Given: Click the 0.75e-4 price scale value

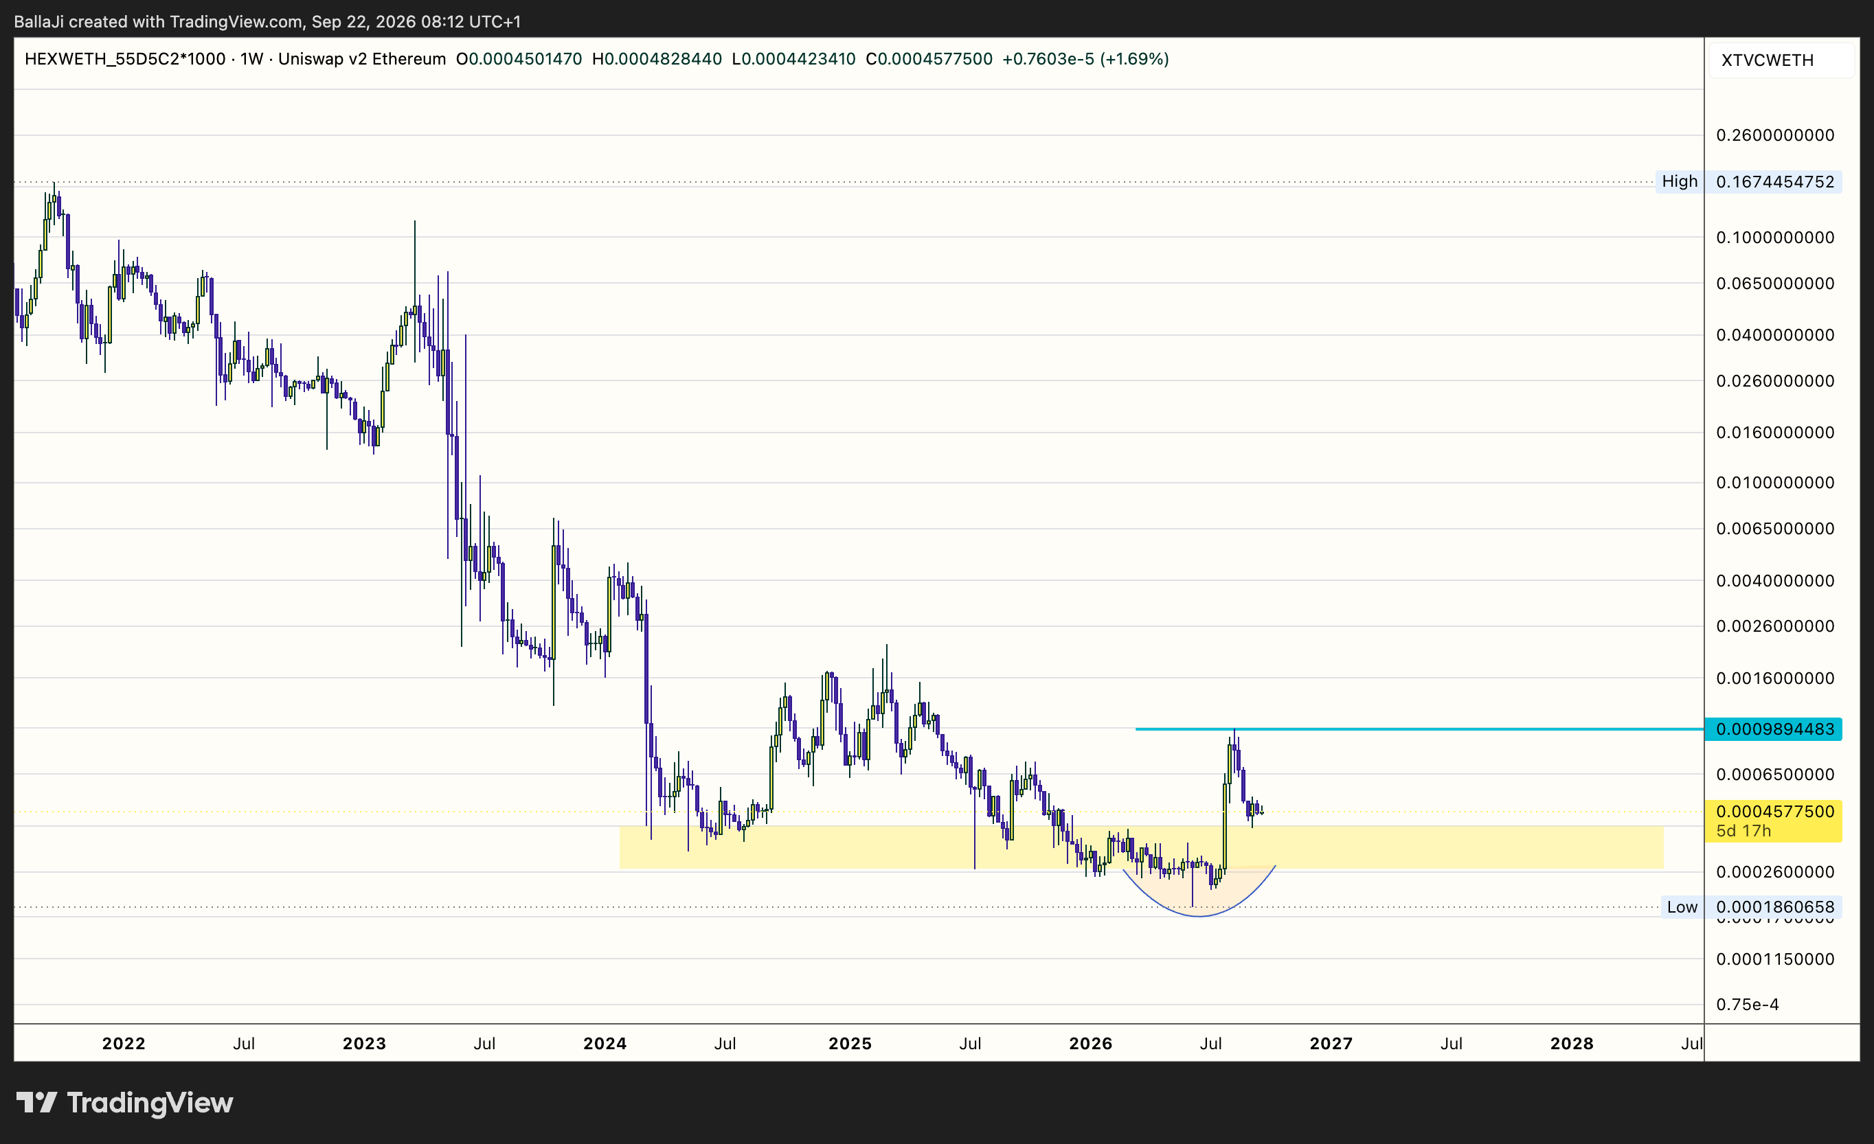Looking at the screenshot, I should [1747, 1005].
